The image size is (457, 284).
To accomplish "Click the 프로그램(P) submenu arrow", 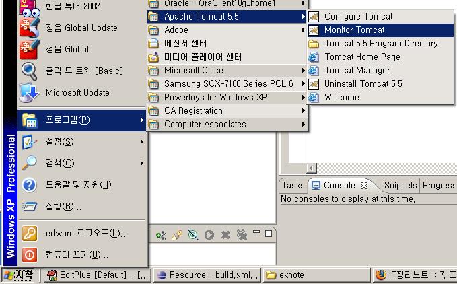I will 141,120.
